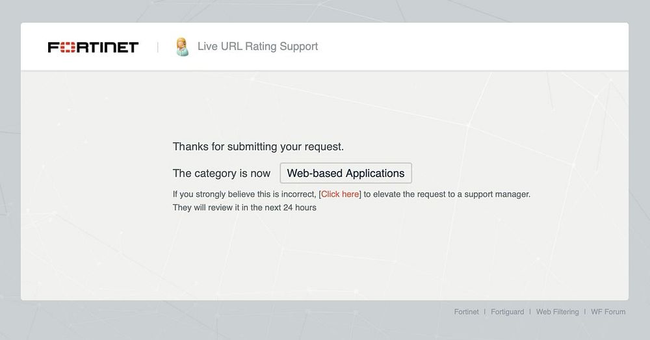Click the support agent avatar icon
The image size is (650, 340).
(x=182, y=47)
